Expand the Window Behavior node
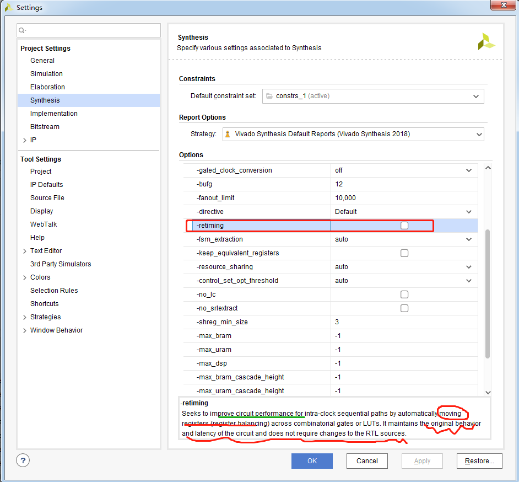This screenshot has height=482, width=519. click(24, 330)
